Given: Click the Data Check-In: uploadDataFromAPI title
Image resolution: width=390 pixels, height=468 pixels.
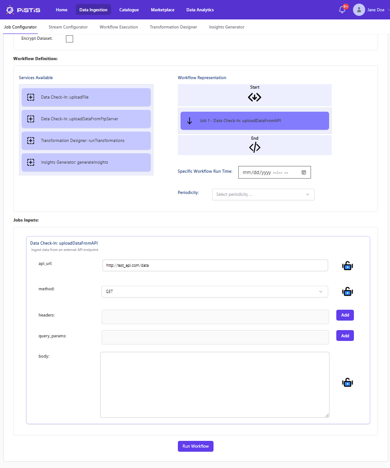Looking at the screenshot, I should pos(64,243).
